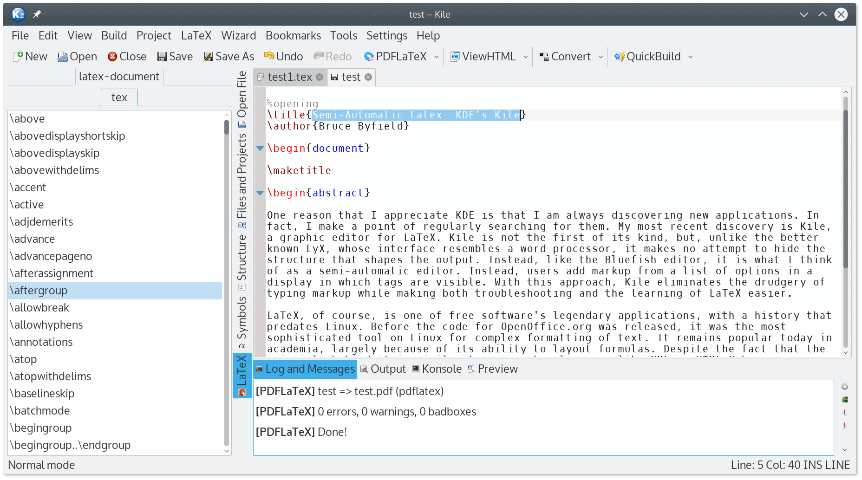
Task: Click the Redo toolbar button
Action: [333, 57]
